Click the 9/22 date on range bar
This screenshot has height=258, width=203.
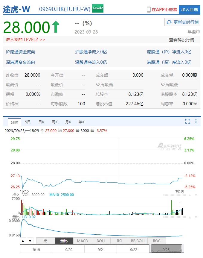coord(133,250)
